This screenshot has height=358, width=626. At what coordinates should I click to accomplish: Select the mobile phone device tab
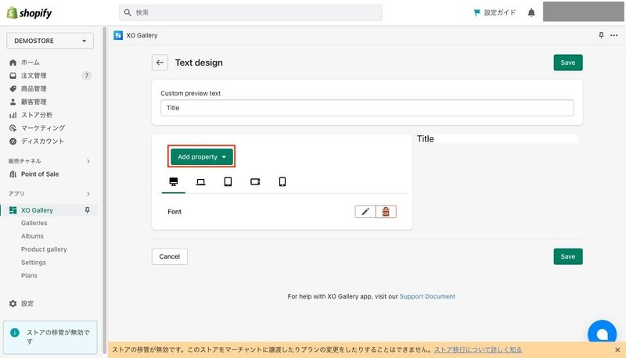click(282, 182)
